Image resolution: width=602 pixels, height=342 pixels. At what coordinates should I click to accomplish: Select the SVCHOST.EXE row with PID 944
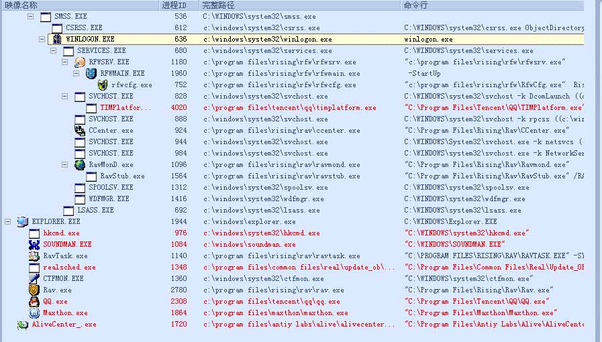293,142
